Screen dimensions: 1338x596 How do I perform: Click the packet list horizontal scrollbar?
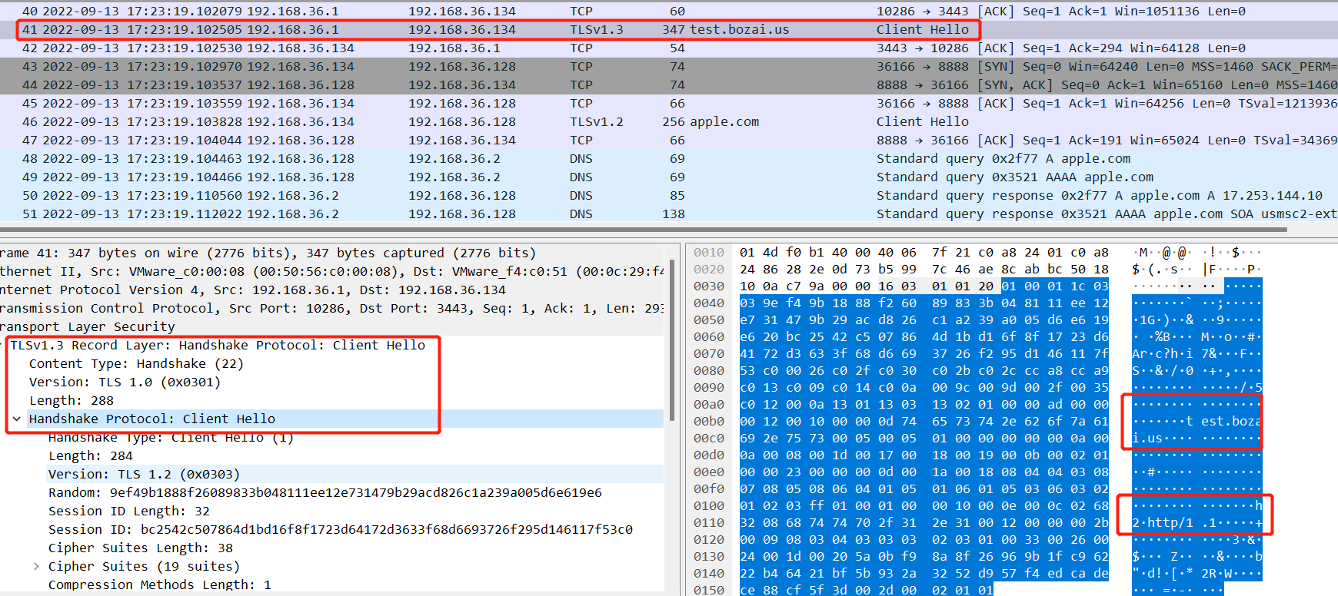pyautogui.click(x=644, y=229)
